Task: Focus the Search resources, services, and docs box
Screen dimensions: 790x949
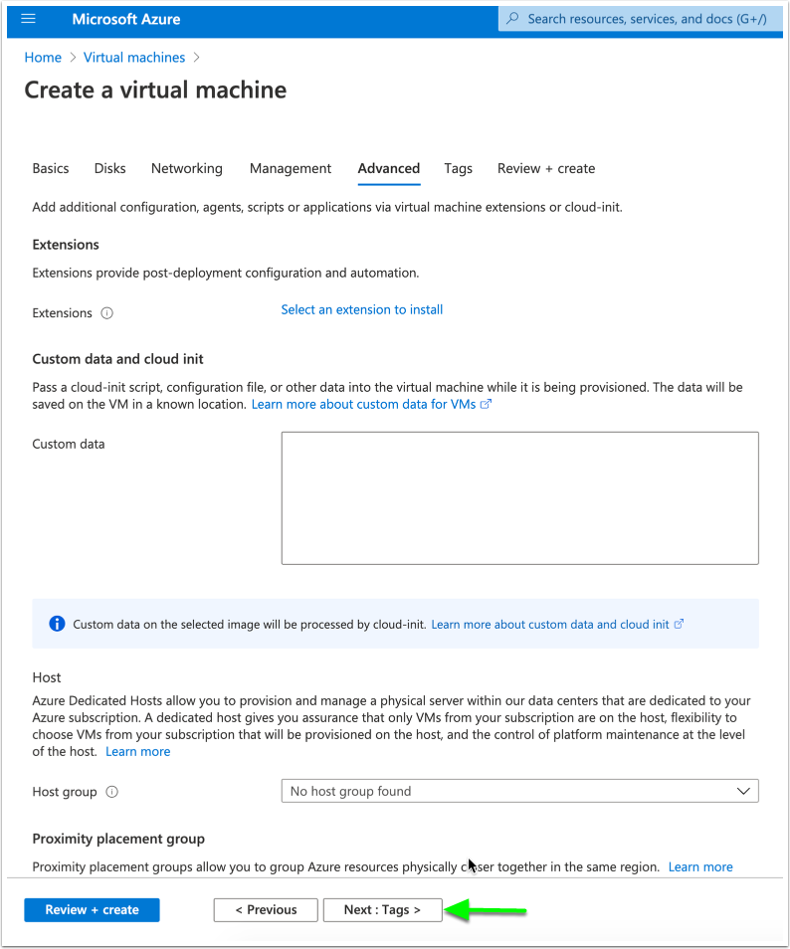Action: (640, 19)
